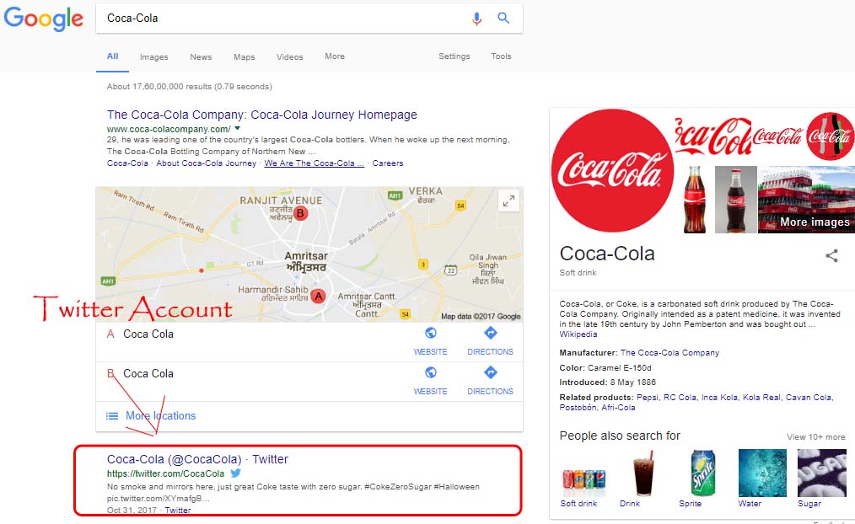This screenshot has height=524, width=855.
Task: Click the share icon beside Coca-Cola title
Action: point(831,256)
